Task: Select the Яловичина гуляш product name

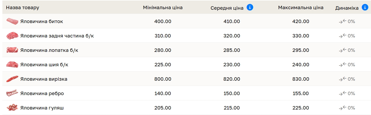Action: (42, 108)
